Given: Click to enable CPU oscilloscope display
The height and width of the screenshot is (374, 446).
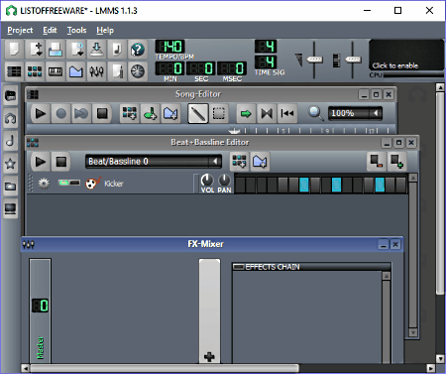Looking at the screenshot, I should [x=406, y=55].
